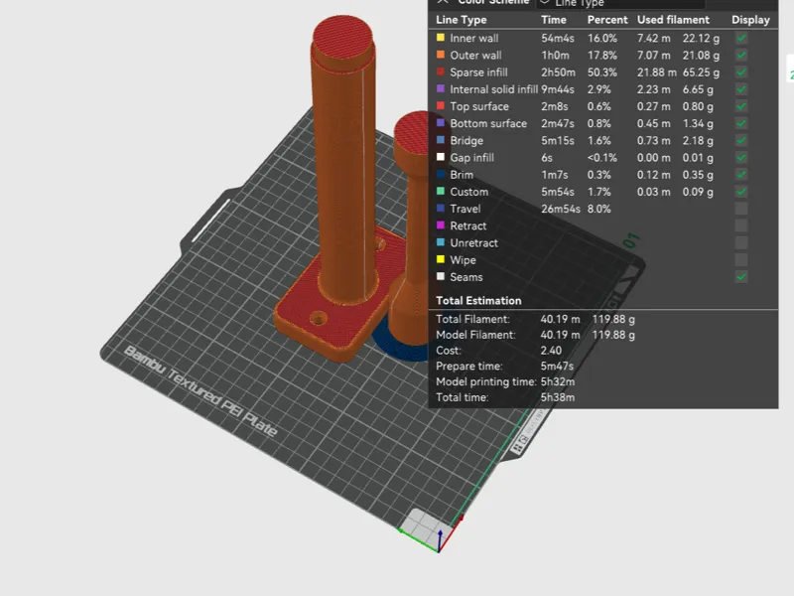Click the Seams white swatch

[441, 277]
